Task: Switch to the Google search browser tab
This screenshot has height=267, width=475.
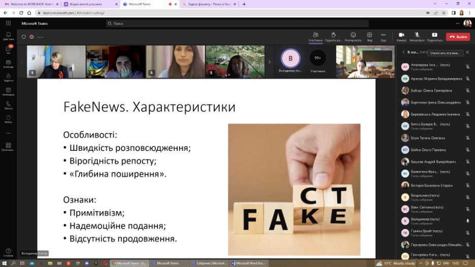Action: point(209,4)
